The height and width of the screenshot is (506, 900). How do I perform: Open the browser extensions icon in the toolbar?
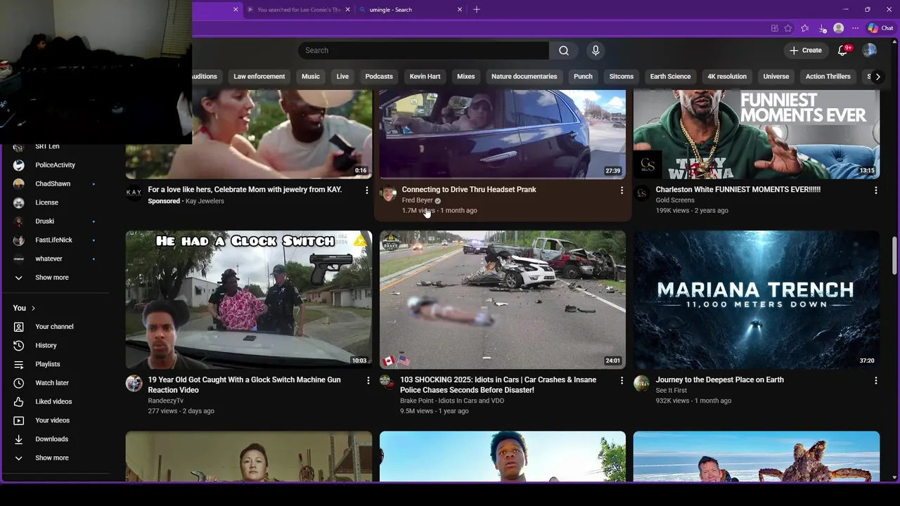[774, 28]
